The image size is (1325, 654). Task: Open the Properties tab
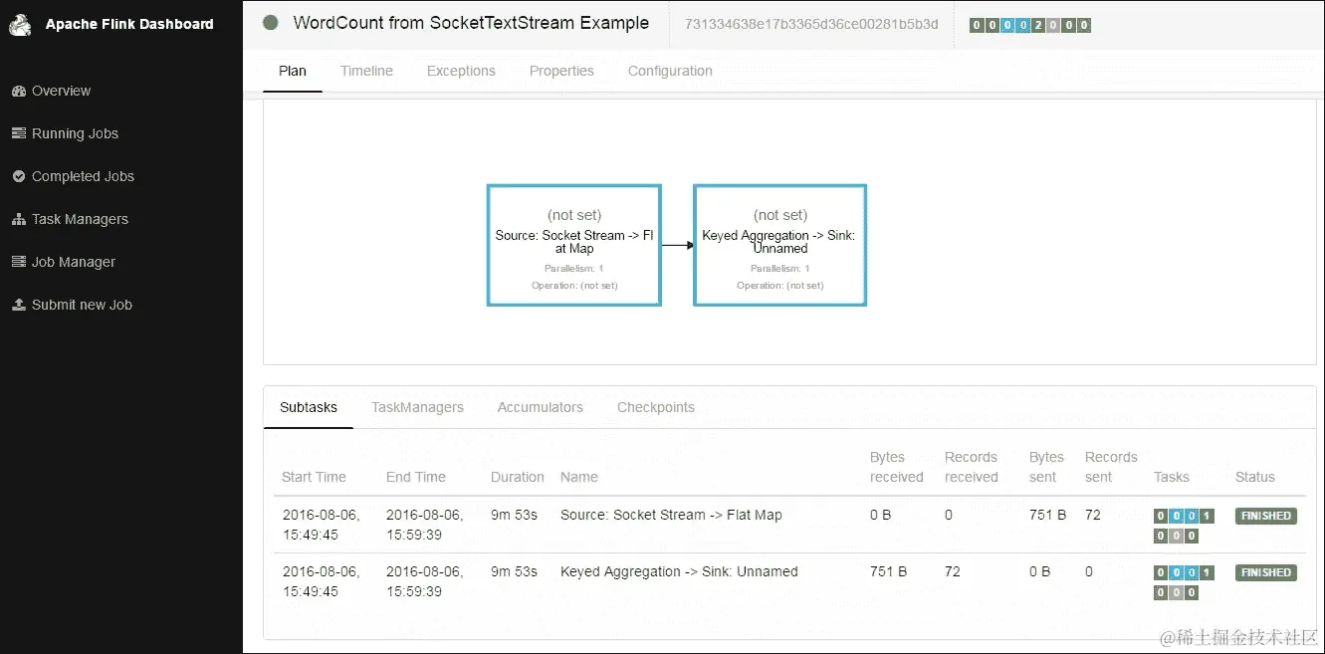coord(561,71)
